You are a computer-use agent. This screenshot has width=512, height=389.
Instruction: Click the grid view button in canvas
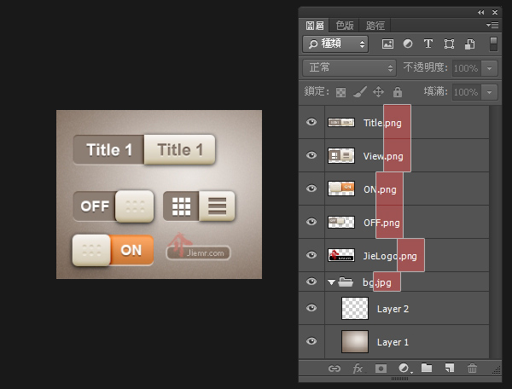(181, 206)
